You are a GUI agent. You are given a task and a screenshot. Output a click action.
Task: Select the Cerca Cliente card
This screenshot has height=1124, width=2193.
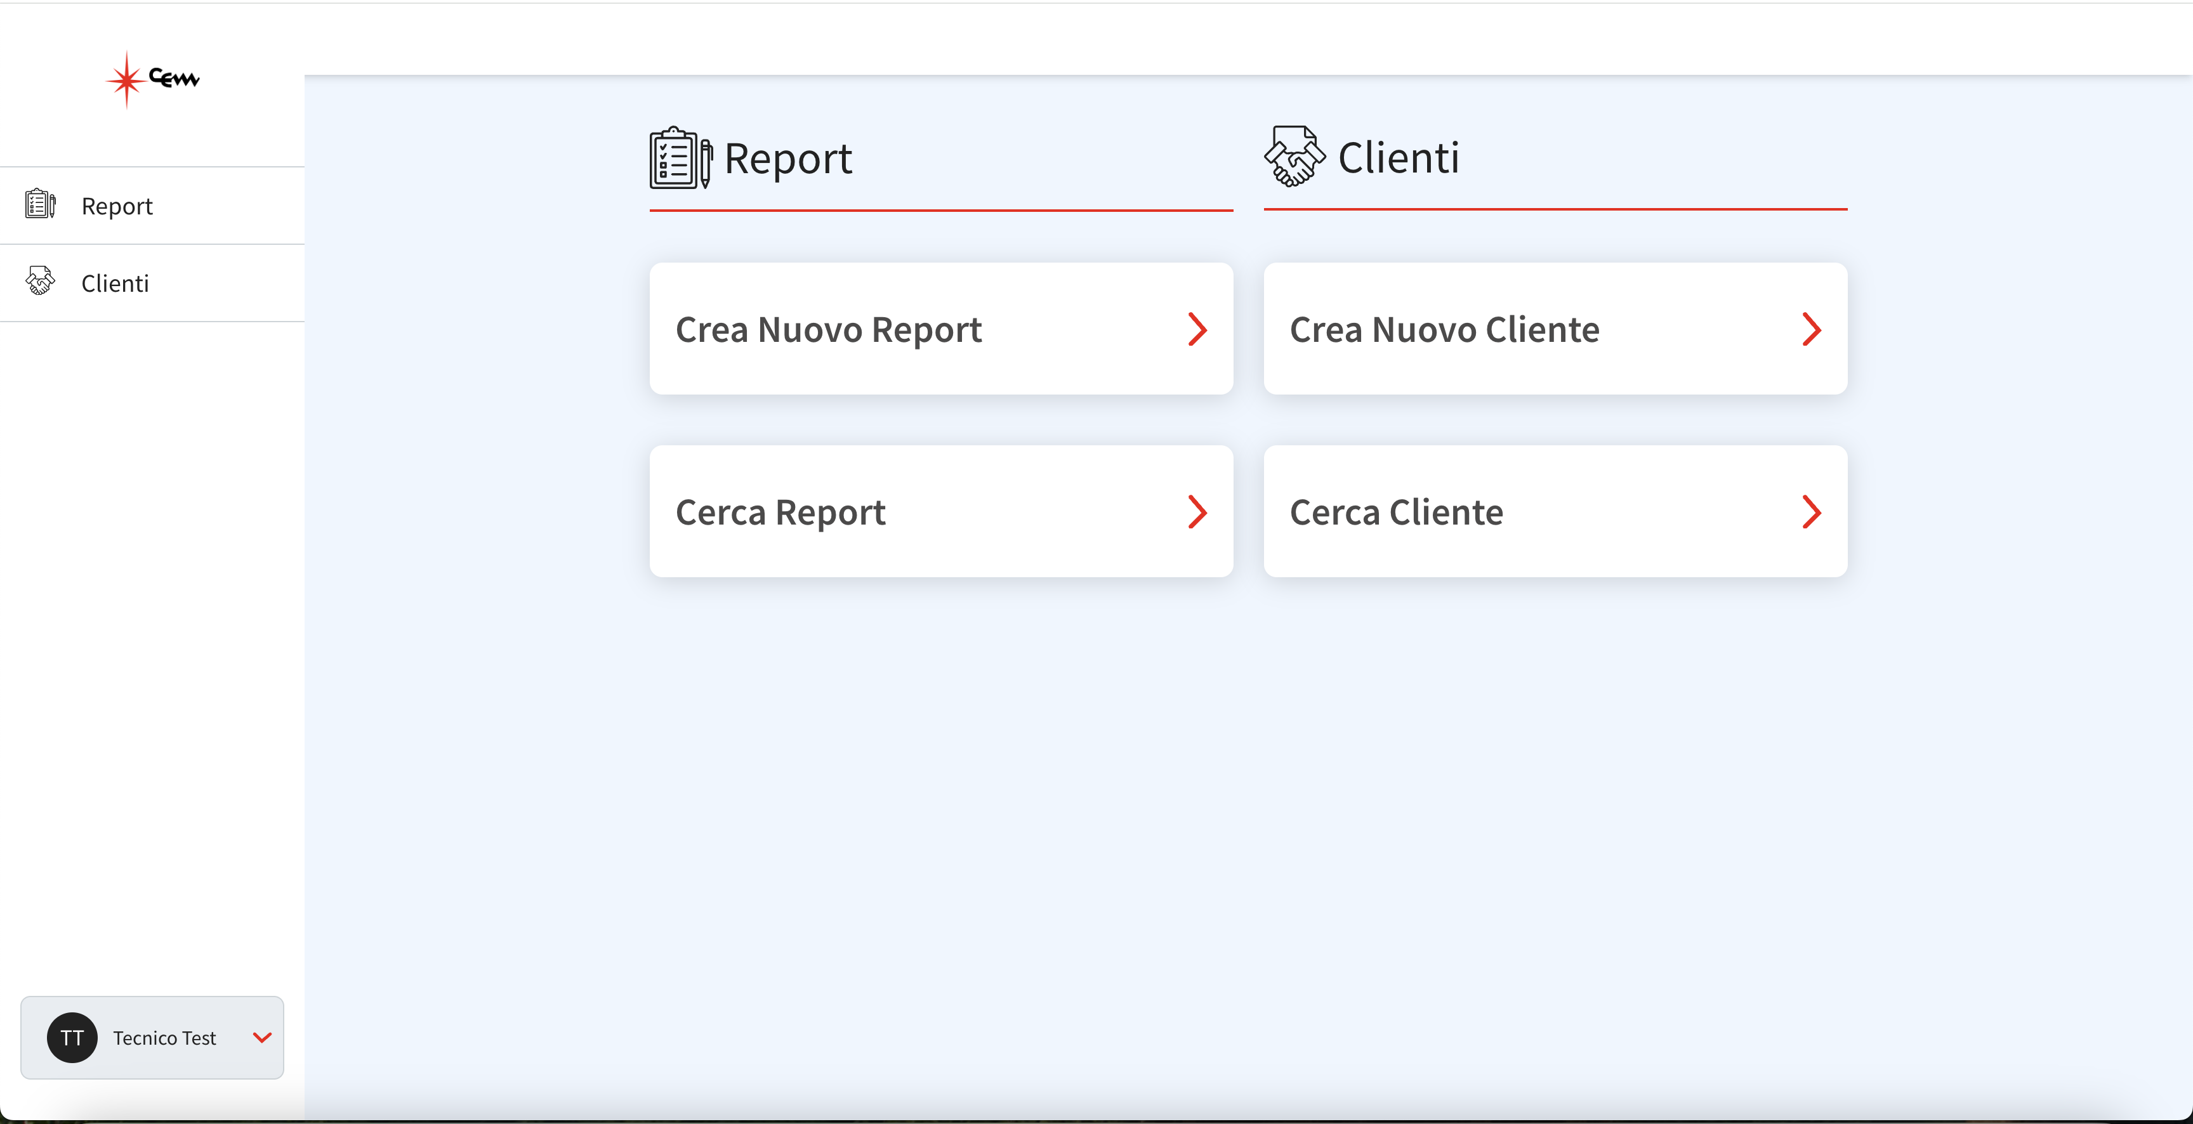point(1555,511)
